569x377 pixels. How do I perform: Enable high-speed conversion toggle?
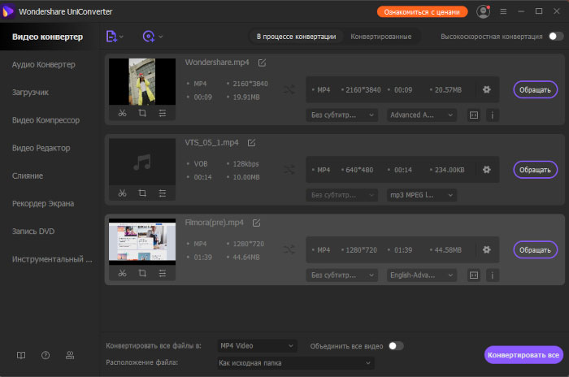(x=556, y=37)
